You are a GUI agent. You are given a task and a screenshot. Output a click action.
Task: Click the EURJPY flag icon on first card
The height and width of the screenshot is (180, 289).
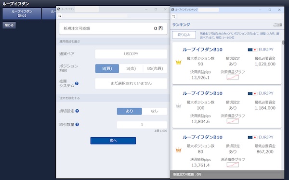[252, 50]
